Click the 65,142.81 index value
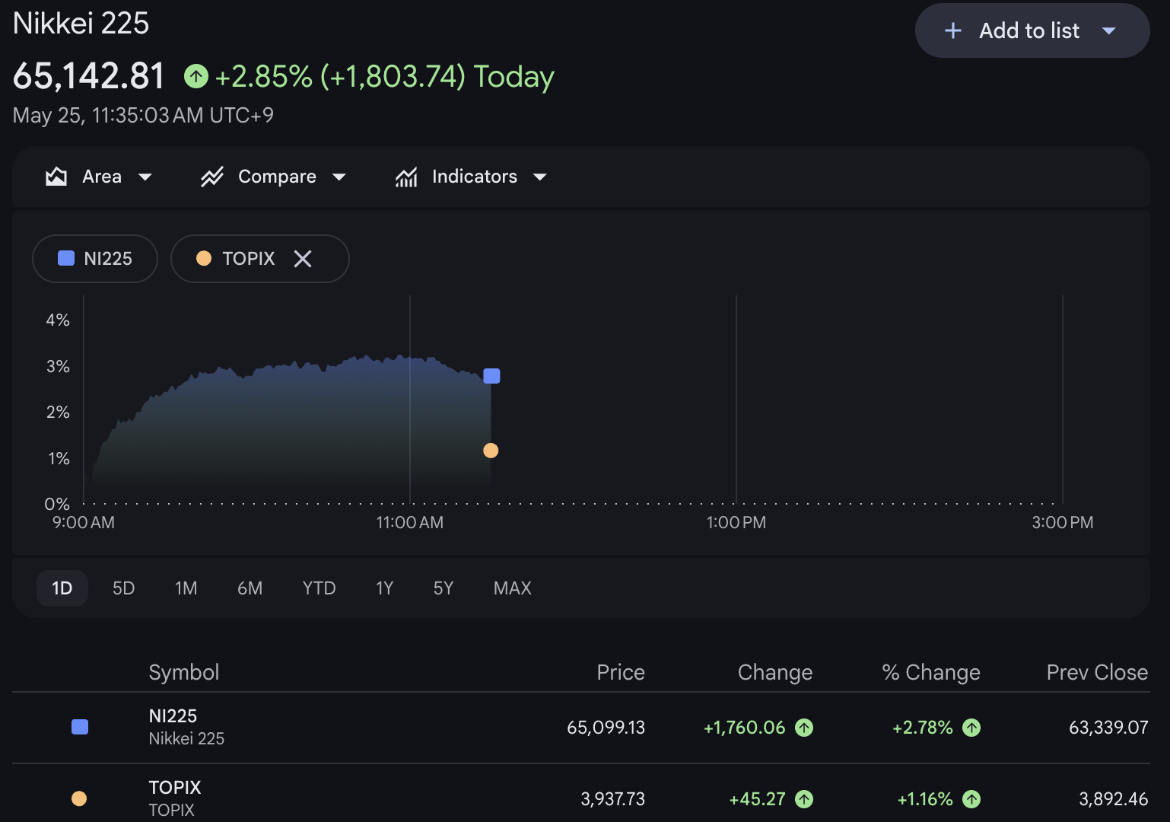The image size is (1170, 822). point(89,76)
